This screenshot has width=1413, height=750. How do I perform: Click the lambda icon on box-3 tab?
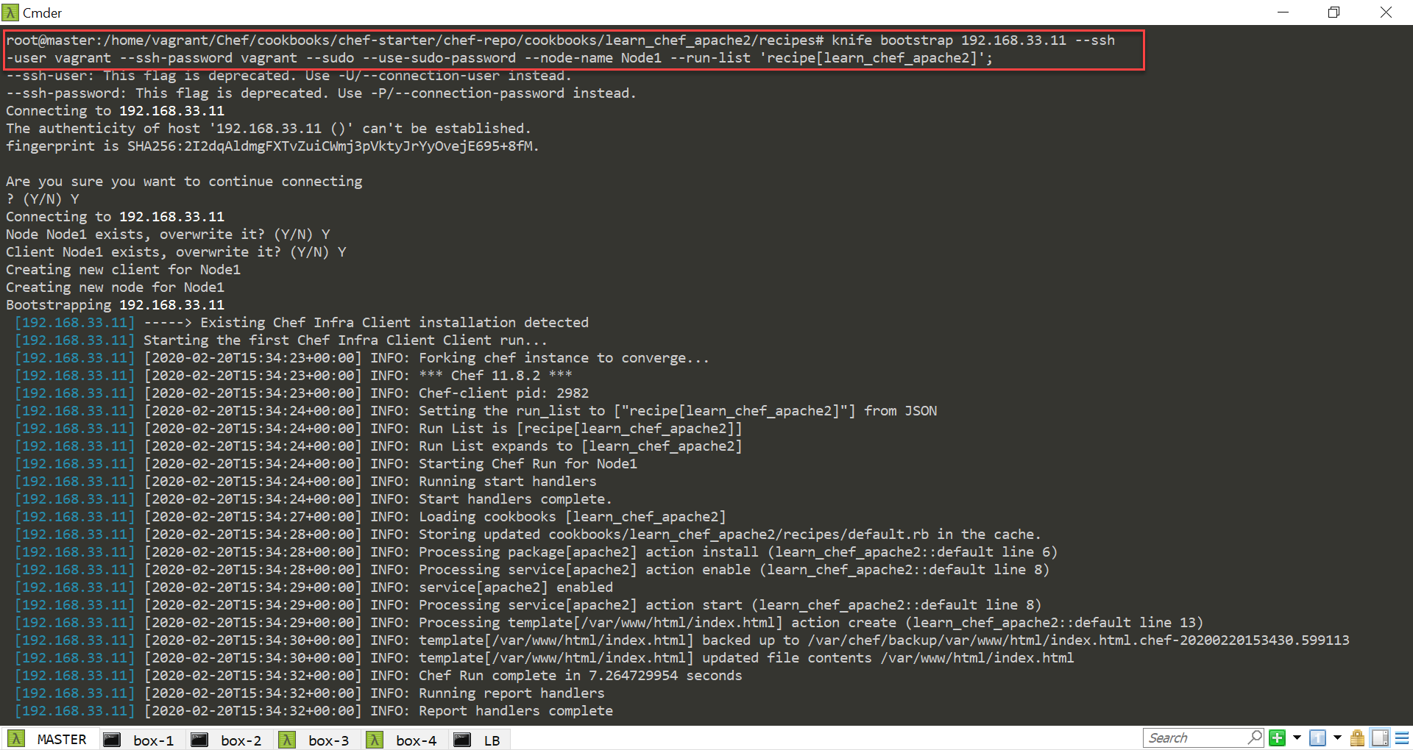(288, 740)
